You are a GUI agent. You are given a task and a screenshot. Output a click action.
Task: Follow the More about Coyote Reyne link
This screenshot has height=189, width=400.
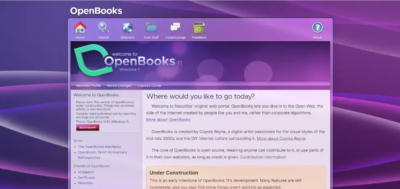(281, 138)
